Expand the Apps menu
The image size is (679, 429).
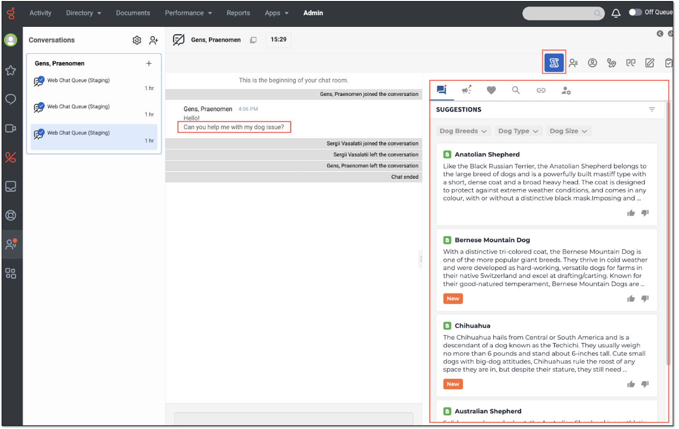277,13
